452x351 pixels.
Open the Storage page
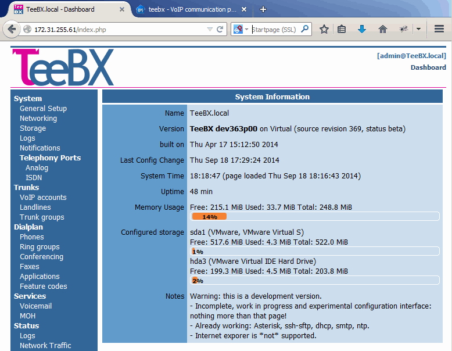click(x=33, y=128)
